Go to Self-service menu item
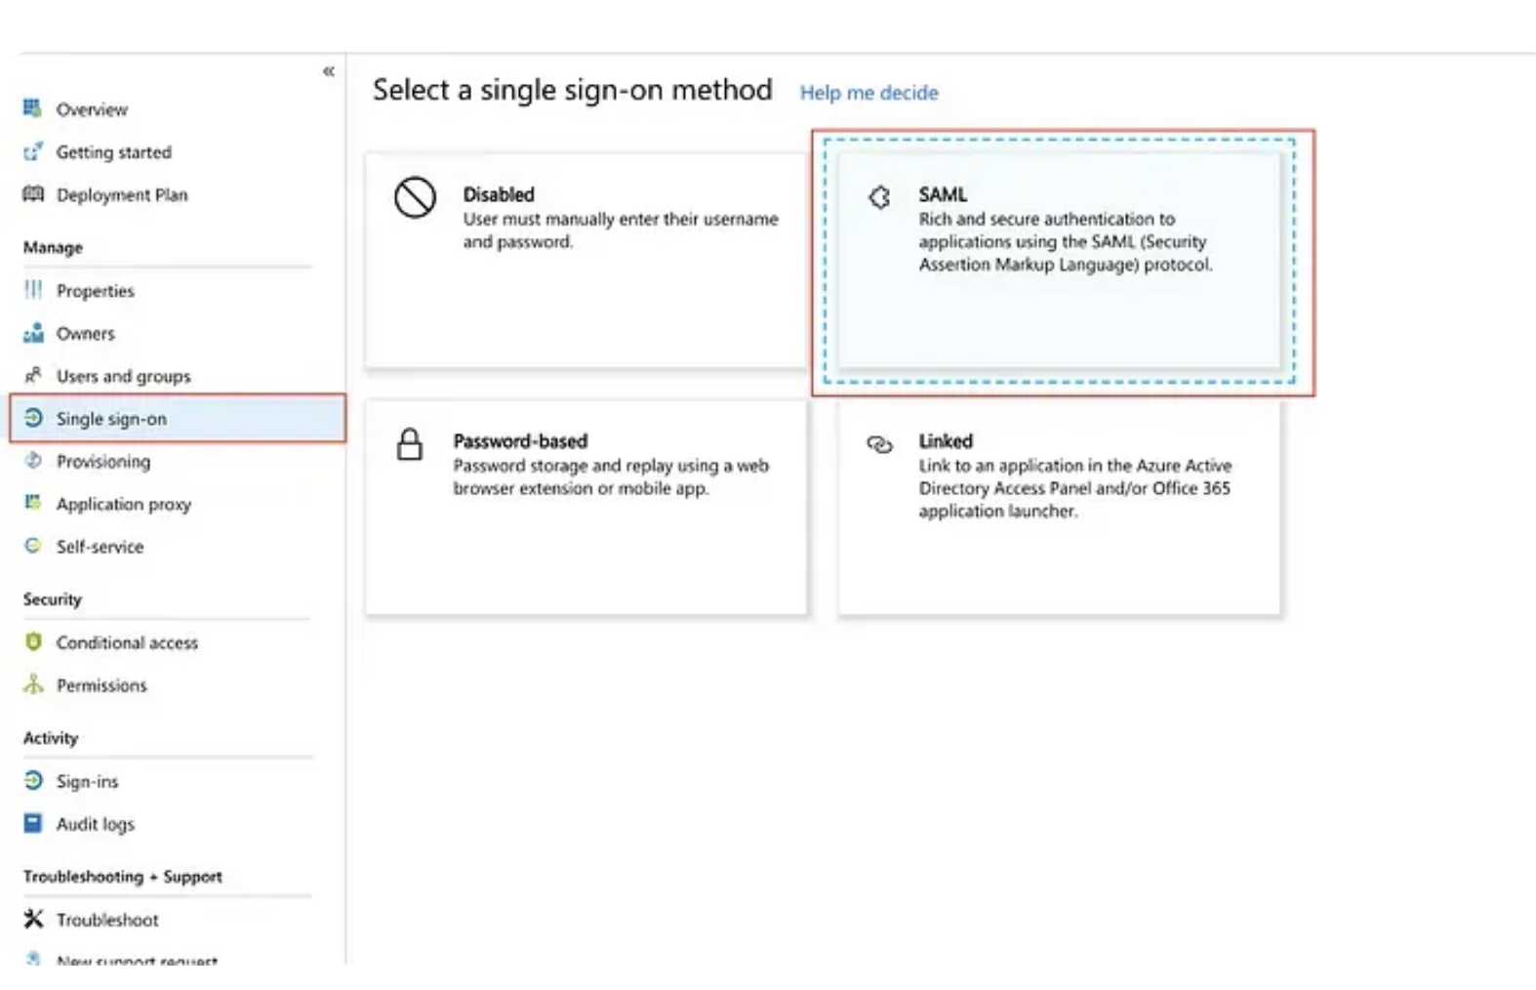This screenshot has height=990, width=1536. click(x=100, y=547)
